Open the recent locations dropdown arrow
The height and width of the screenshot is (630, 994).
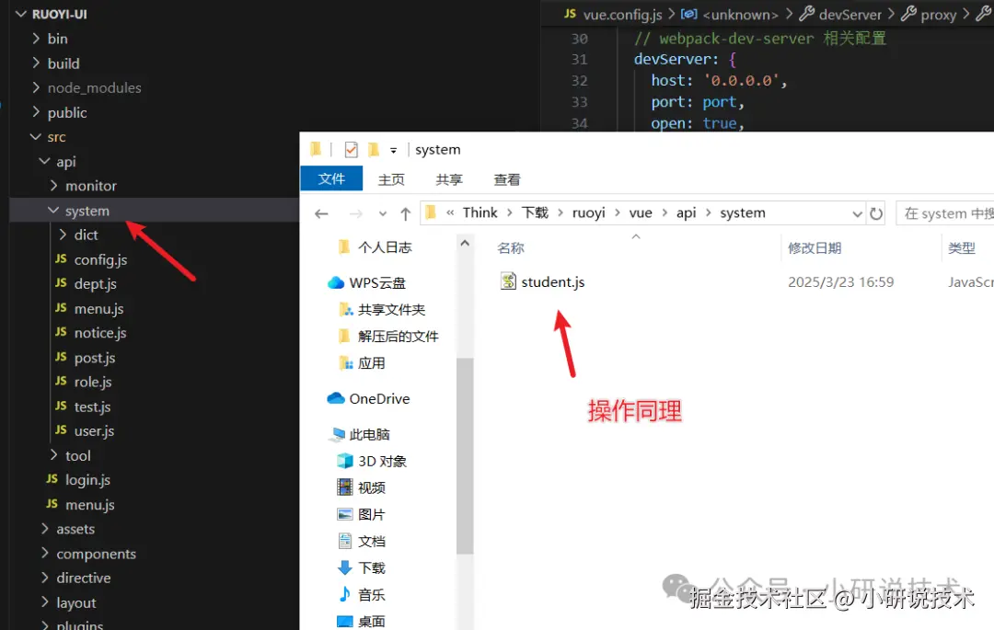tap(383, 214)
